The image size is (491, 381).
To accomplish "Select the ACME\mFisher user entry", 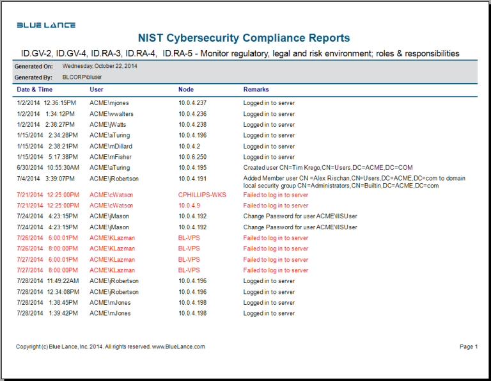I will [111, 157].
